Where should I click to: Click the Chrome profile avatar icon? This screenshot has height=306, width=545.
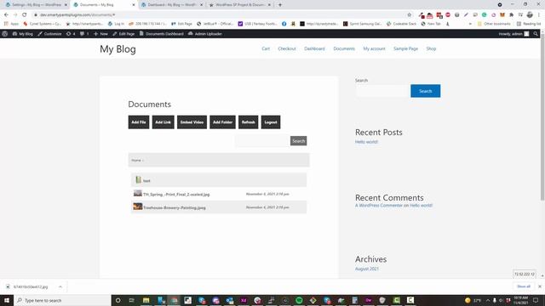[530, 15]
